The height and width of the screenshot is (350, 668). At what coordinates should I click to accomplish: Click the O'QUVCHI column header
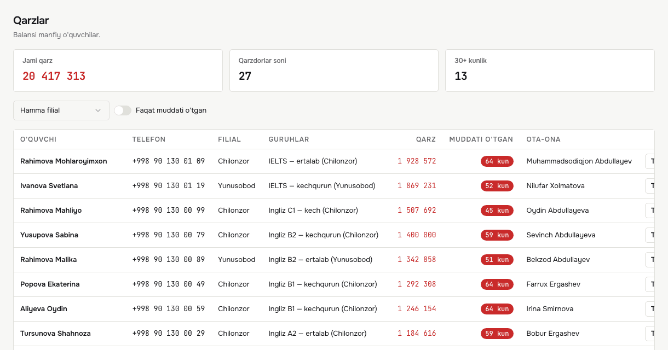click(x=38, y=139)
